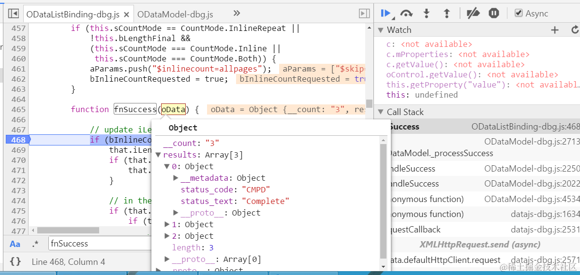Select watch expression oControl.getValue()
The width and height of the screenshot is (580, 275).
click(472, 74)
